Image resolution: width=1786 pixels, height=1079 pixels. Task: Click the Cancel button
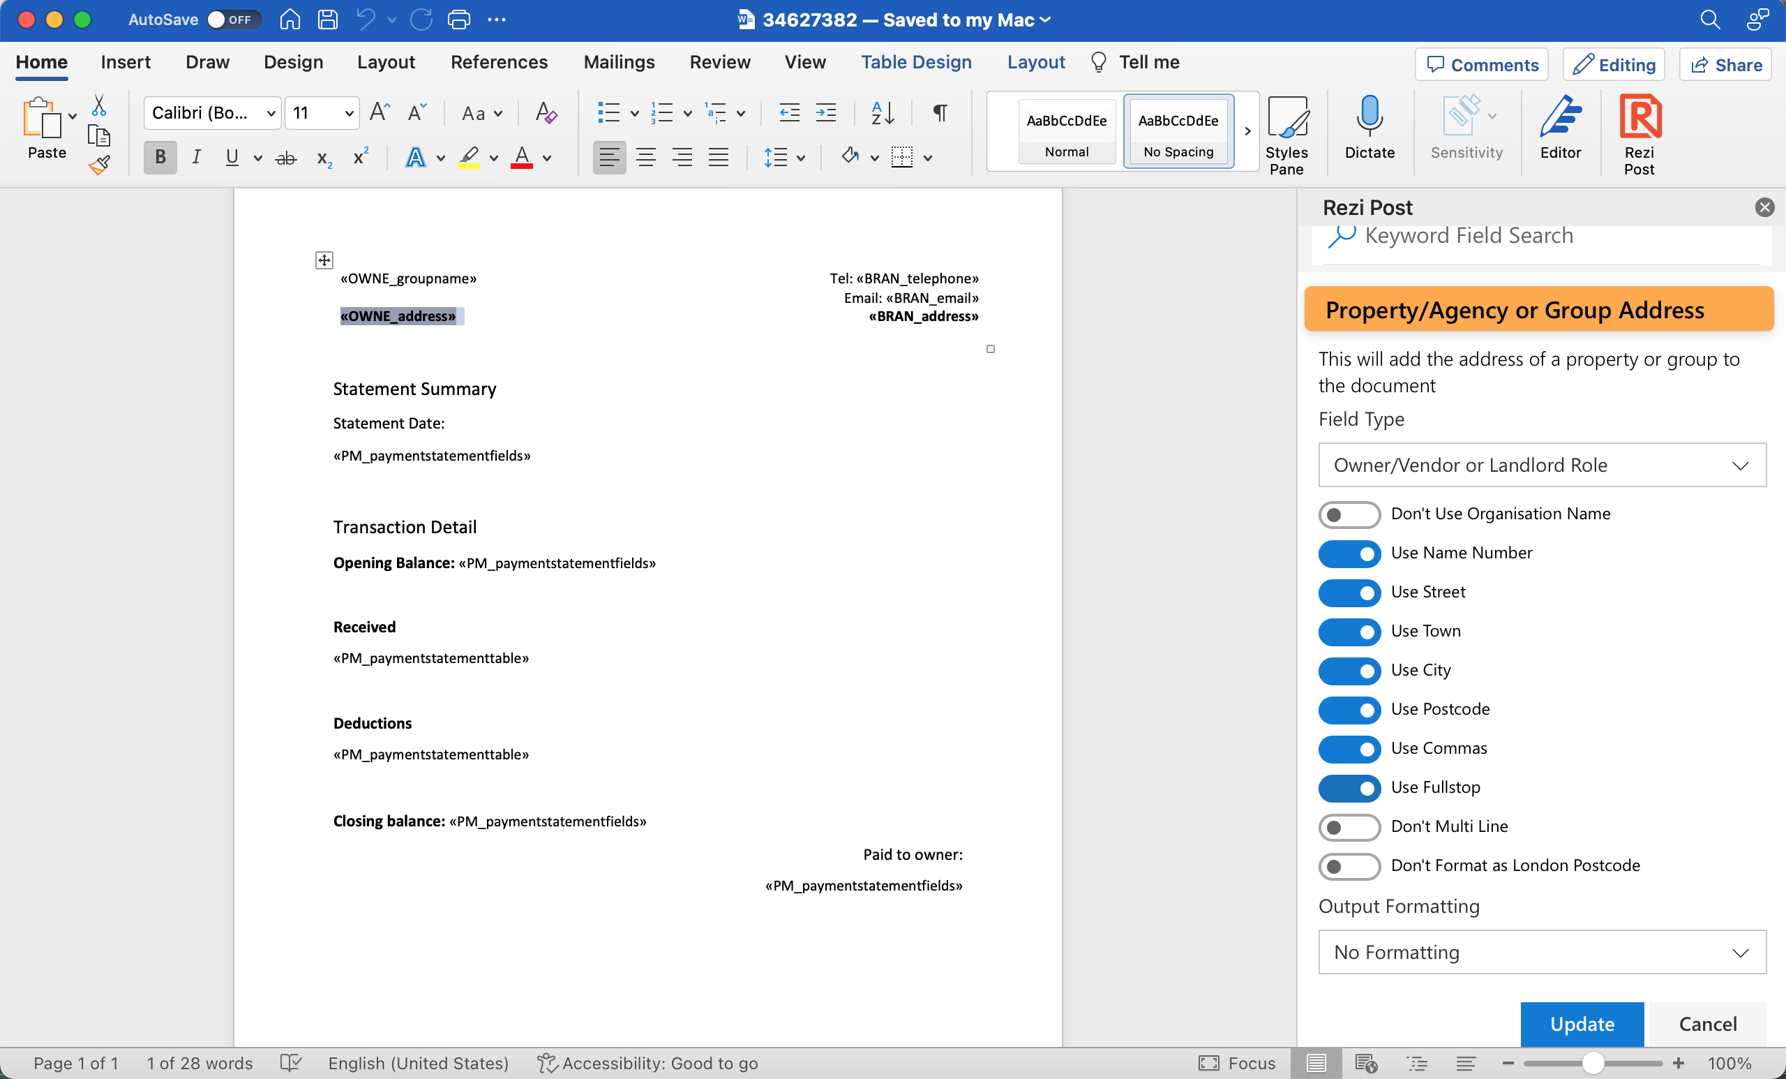[1708, 1024]
